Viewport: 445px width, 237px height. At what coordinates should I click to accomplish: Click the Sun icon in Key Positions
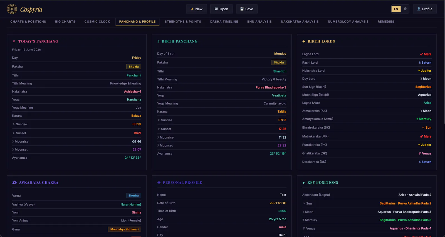[x=304, y=203]
